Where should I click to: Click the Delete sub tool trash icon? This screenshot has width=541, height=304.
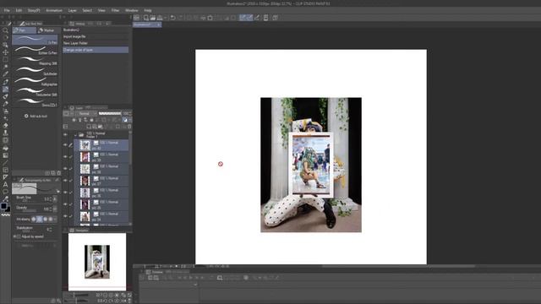coord(58,173)
